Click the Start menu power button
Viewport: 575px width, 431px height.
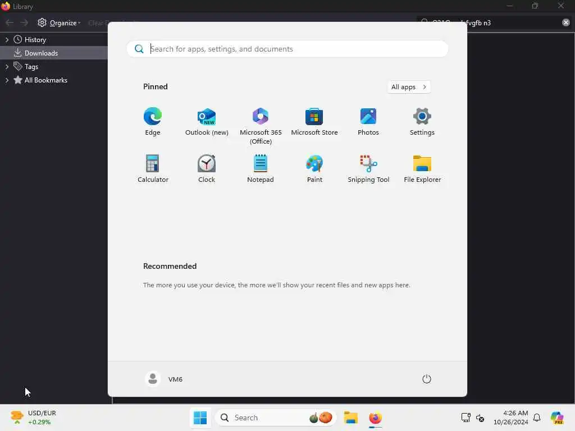click(x=427, y=379)
